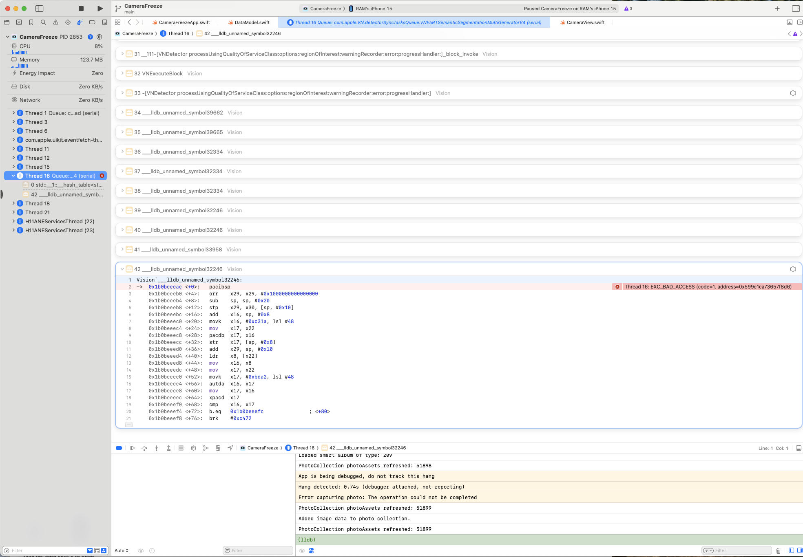Image resolution: width=803 pixels, height=557 pixels.
Task: Open the Disk gauge report
Action: tap(57, 87)
